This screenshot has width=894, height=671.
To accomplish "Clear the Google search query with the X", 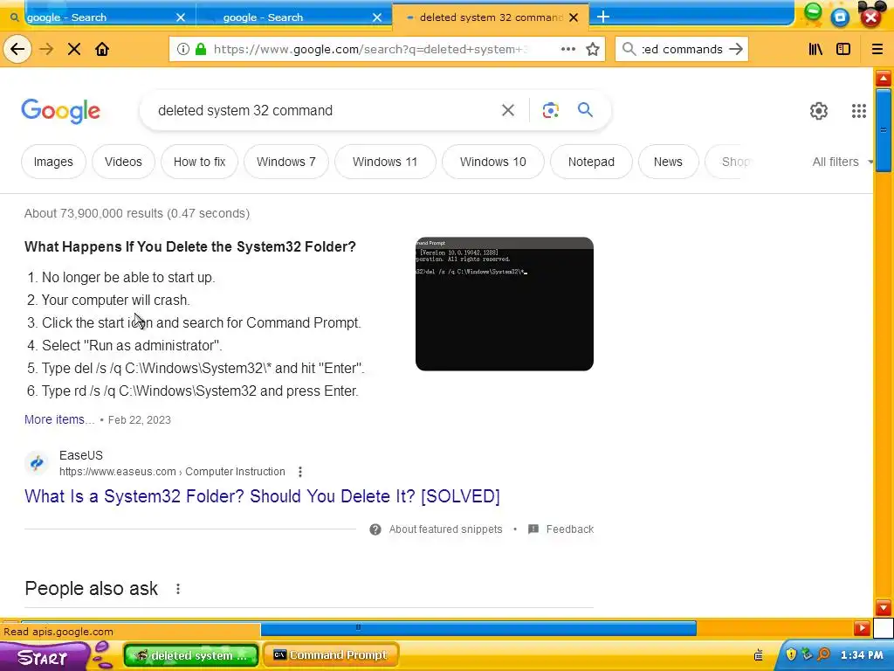I will 508,110.
